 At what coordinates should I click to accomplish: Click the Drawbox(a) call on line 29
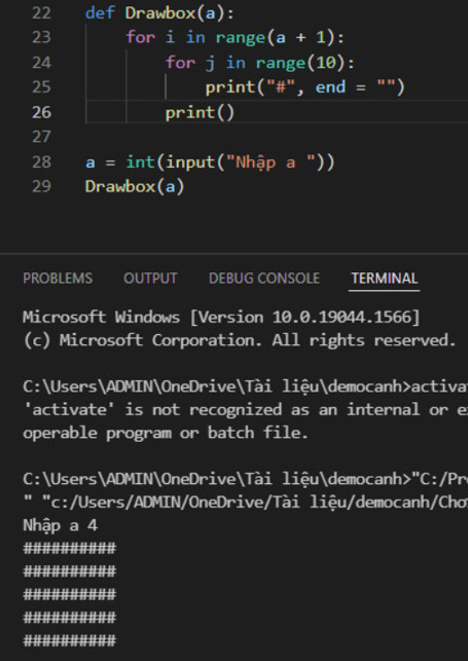tap(134, 186)
